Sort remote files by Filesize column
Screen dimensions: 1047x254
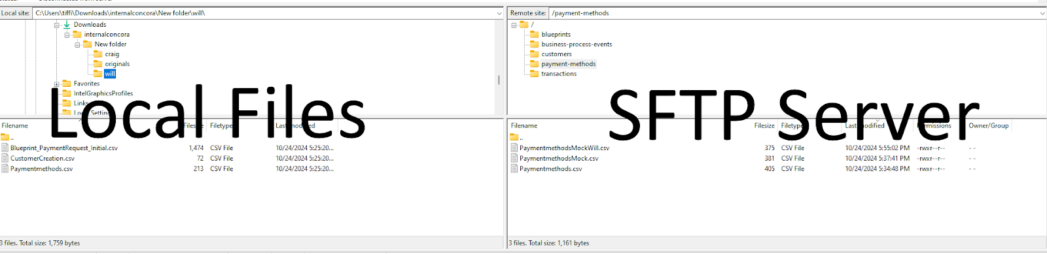pos(764,125)
